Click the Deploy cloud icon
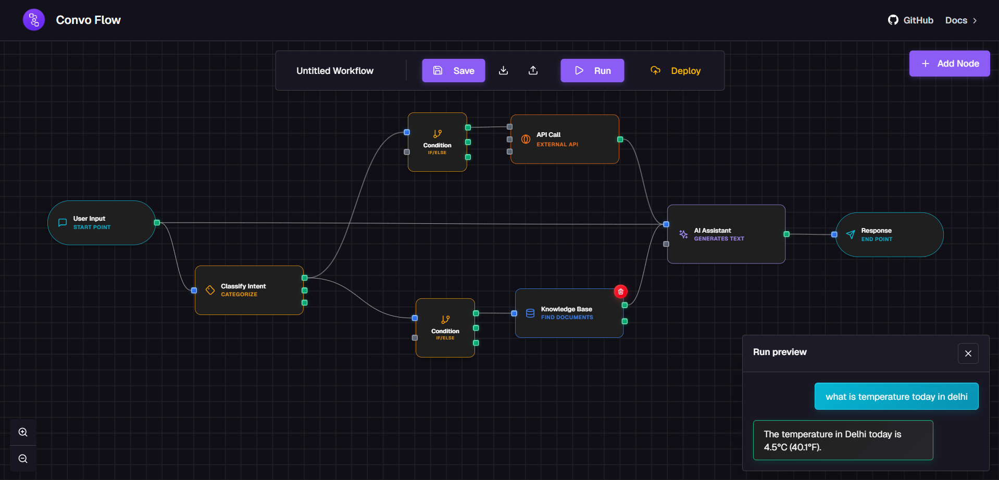Image resolution: width=999 pixels, height=480 pixels. (655, 70)
